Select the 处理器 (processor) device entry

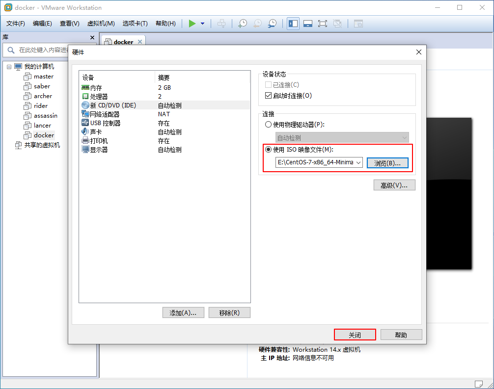click(97, 96)
